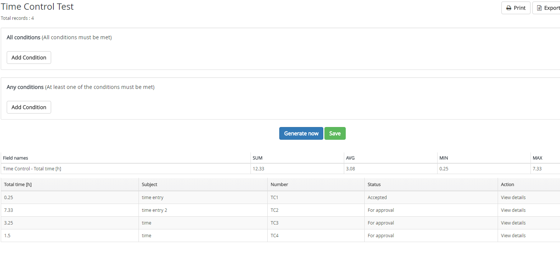Click the Accepted status cell
Viewport: 560px width, 263px height.
coord(431,197)
